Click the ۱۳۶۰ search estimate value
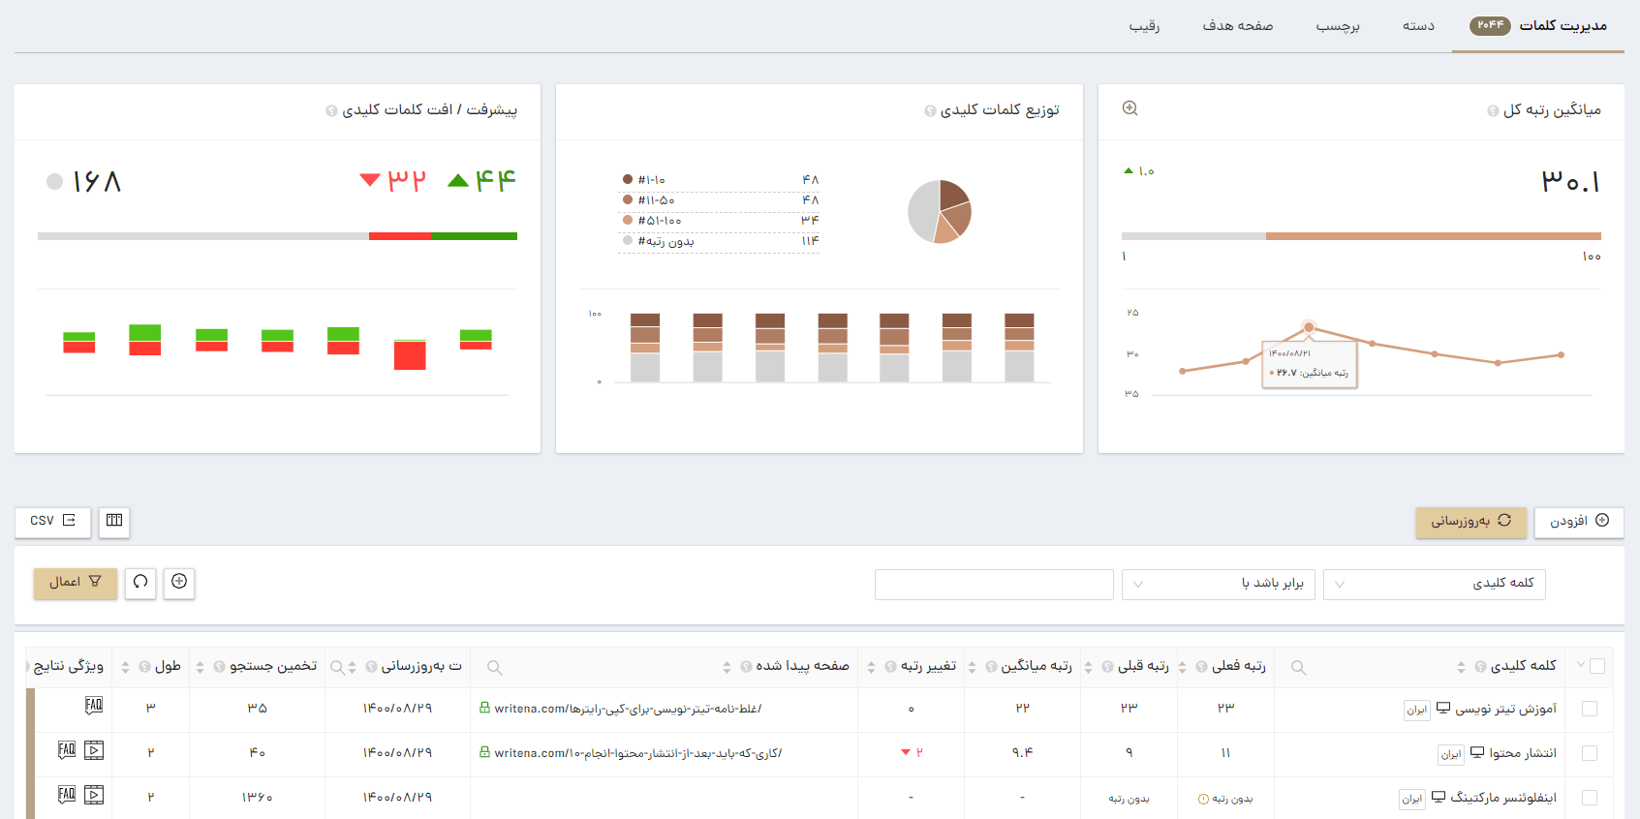1640x819 pixels. point(257,798)
